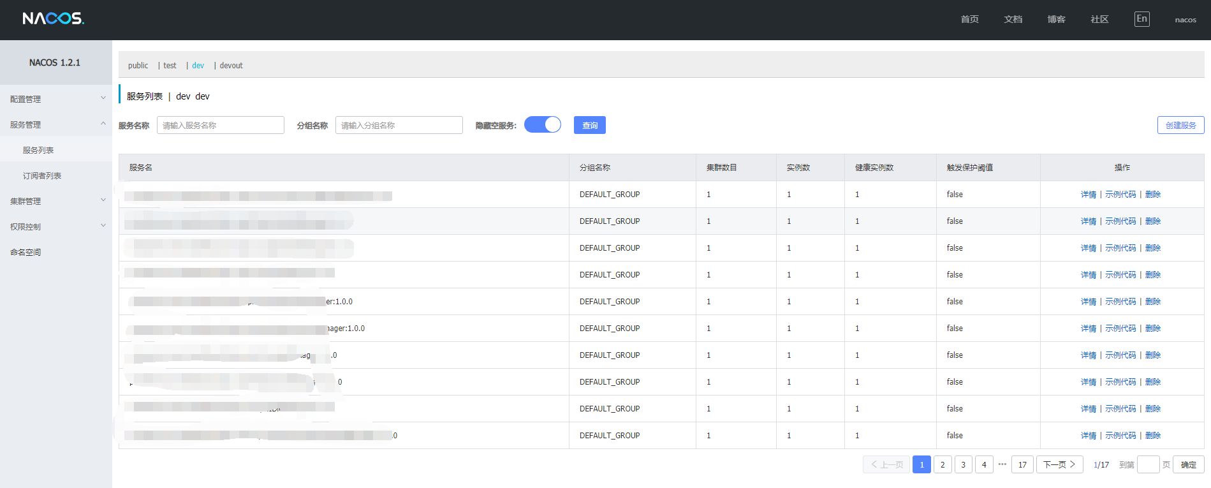Click the 下一页 next page button

click(x=1059, y=464)
